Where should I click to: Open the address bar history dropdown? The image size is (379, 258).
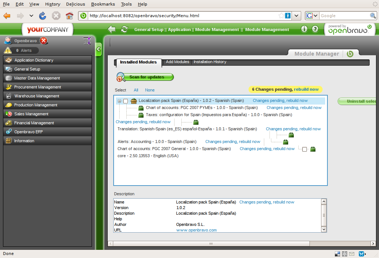(x=296, y=16)
